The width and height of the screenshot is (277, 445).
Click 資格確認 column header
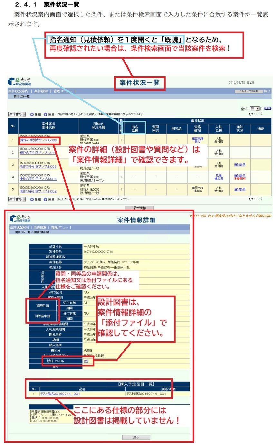(x=197, y=129)
